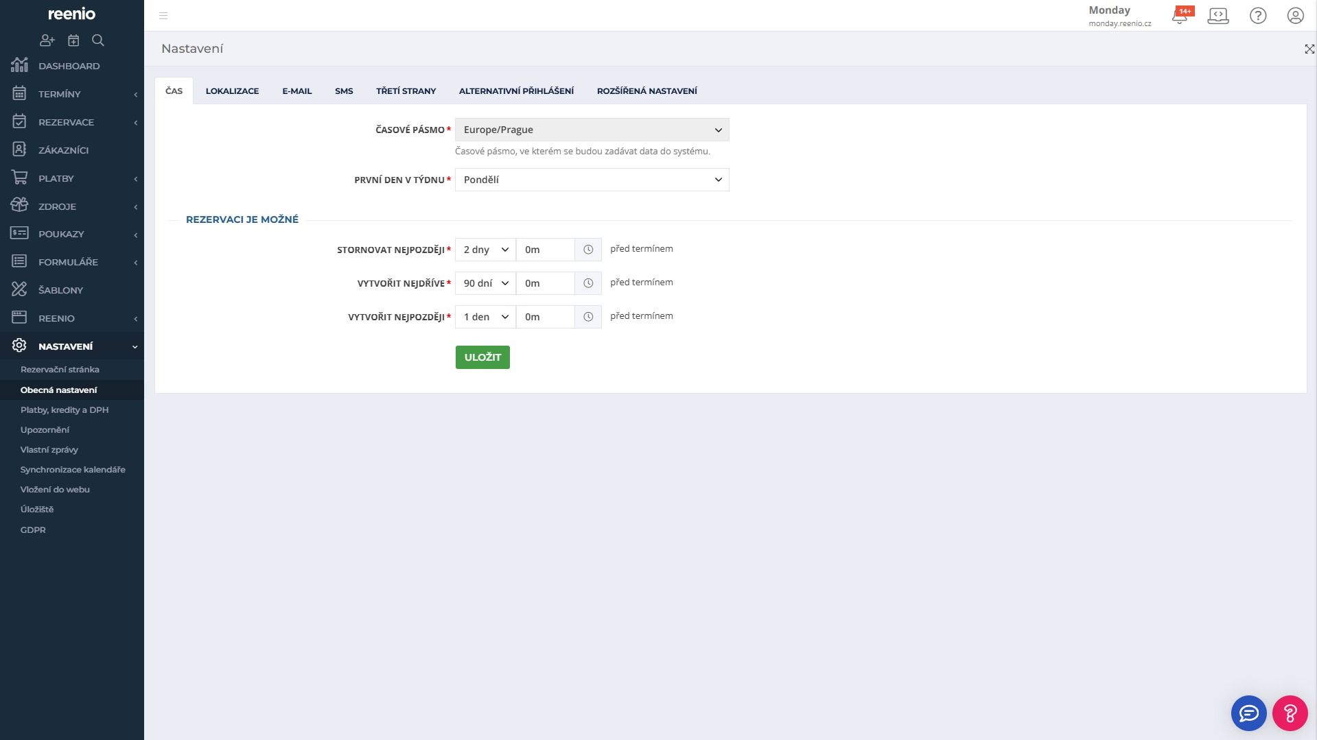Click the Termíny calendar icon
Screen dimensions: 1317x740
[19, 93]
